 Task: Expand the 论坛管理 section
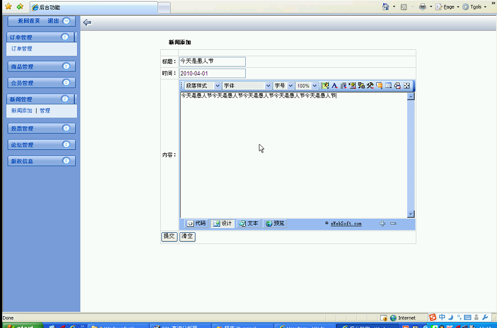click(x=66, y=145)
